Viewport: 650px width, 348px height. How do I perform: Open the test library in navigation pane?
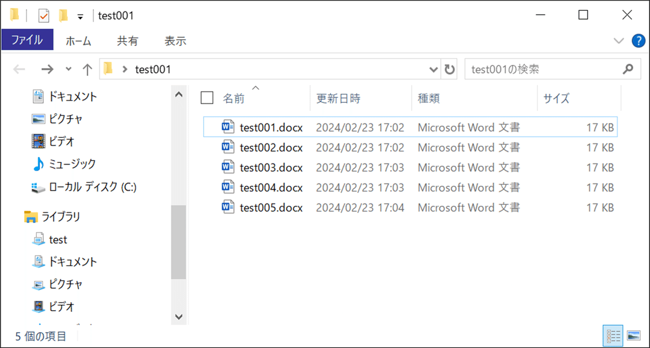click(x=58, y=240)
